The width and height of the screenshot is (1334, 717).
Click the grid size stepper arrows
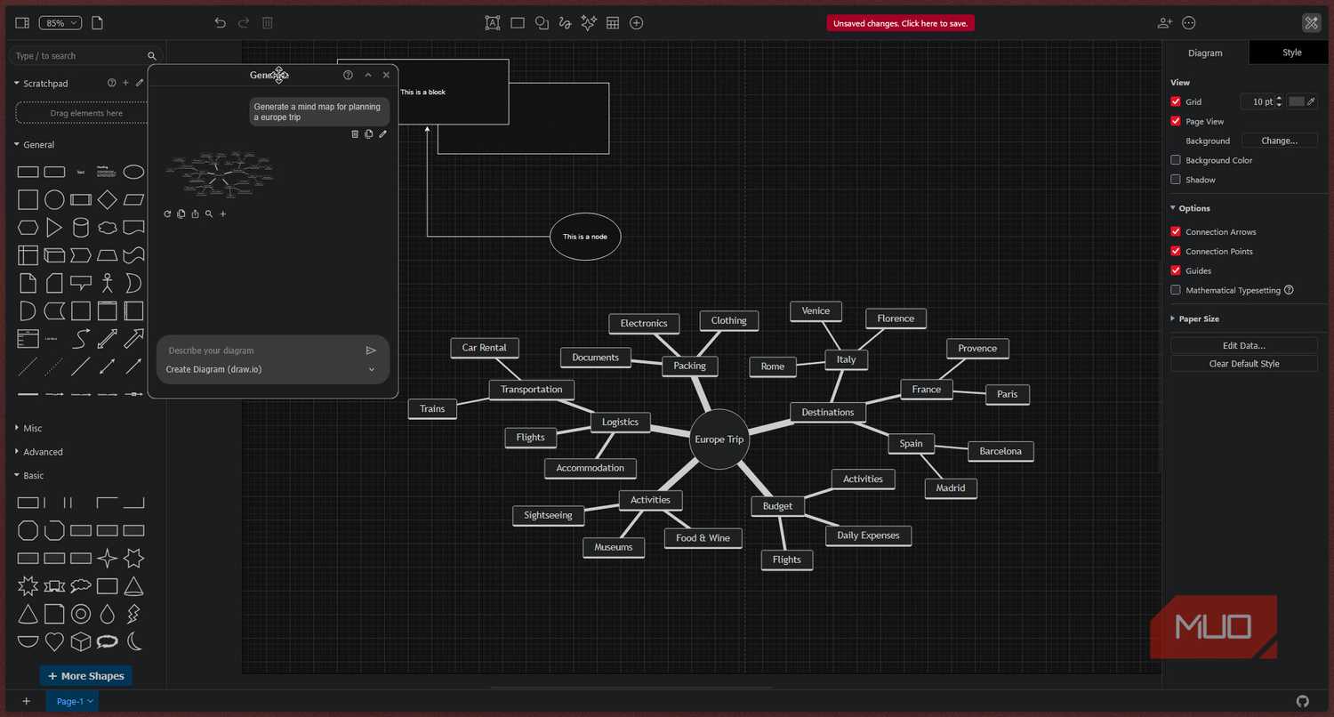pyautogui.click(x=1279, y=101)
